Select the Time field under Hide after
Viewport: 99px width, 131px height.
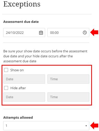pyautogui.click(x=68, y=97)
